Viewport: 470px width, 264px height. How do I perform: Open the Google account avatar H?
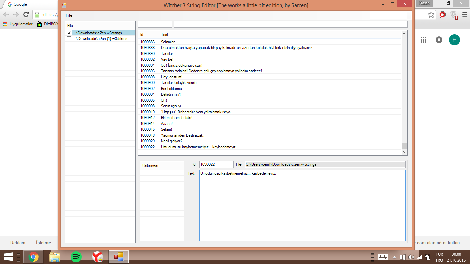pyautogui.click(x=454, y=40)
